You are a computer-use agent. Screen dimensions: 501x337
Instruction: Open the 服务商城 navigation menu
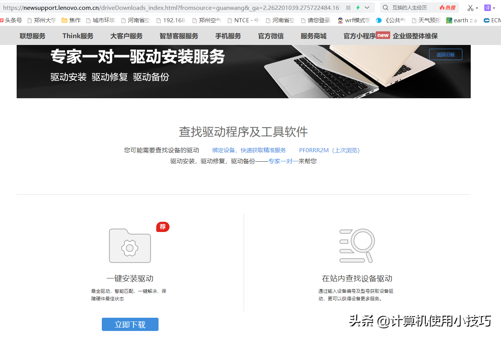point(313,36)
